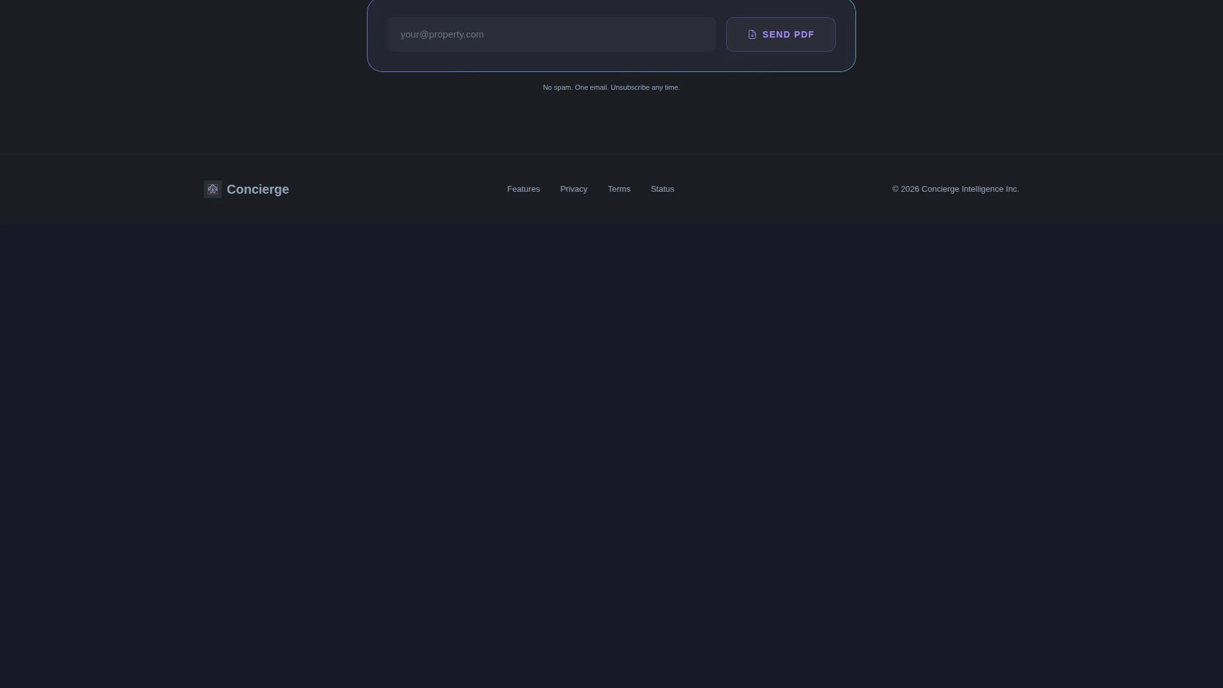The height and width of the screenshot is (688, 1223).
Task: Click the copyright Concierge Intelligence Inc. text
Action: 955,189
